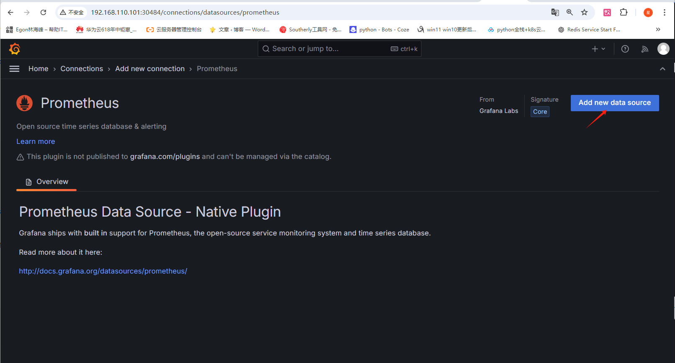Click the Prometheus Data Source - Native Plugin heading
The image size is (675, 363).
[150, 212]
